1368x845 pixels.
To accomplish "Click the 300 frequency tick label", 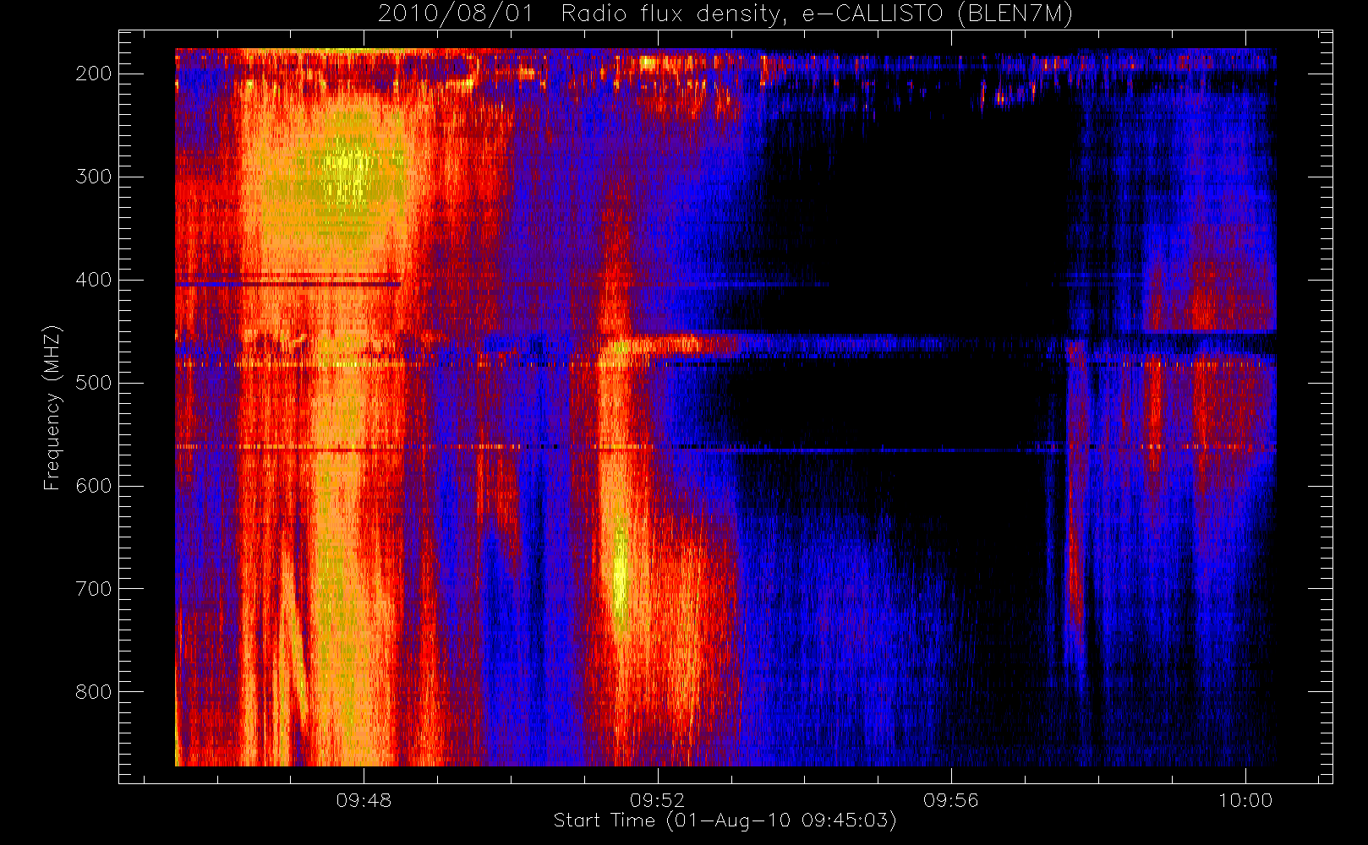I will [x=93, y=177].
